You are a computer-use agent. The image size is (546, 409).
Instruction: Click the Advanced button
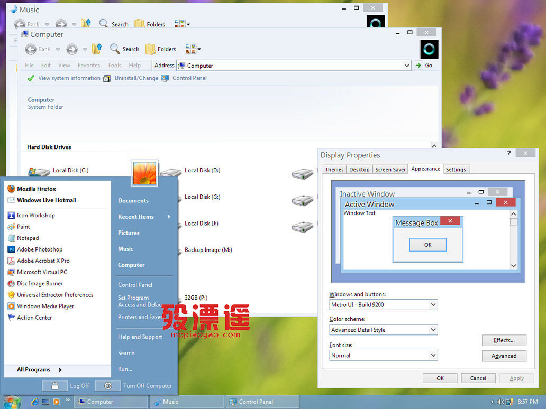pyautogui.click(x=504, y=356)
